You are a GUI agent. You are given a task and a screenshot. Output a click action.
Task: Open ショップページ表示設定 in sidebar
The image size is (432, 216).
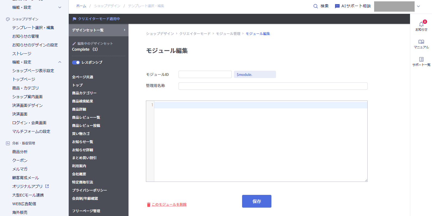(x=33, y=71)
